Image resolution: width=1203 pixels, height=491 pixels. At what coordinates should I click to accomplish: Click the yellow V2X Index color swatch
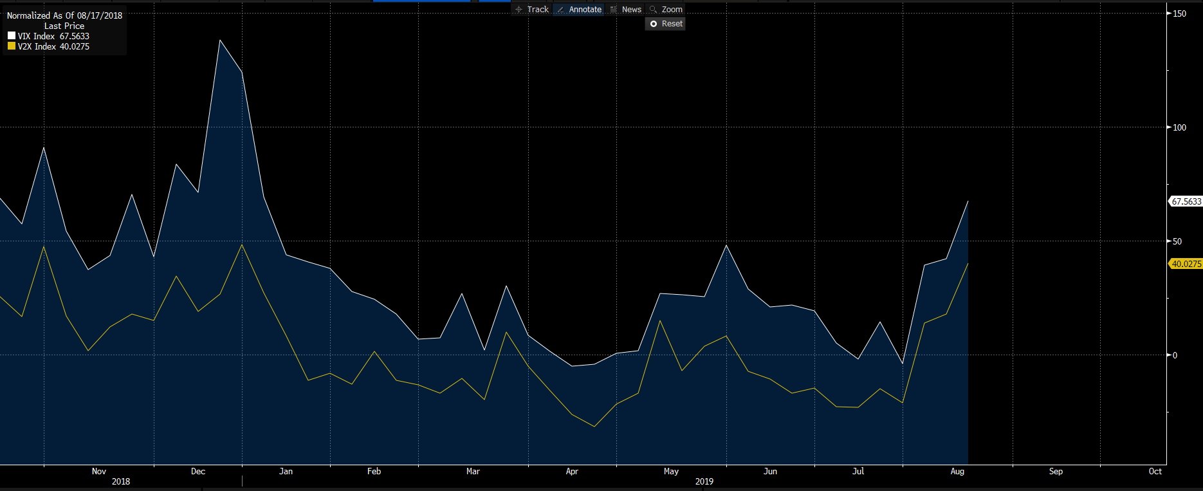[x=12, y=46]
